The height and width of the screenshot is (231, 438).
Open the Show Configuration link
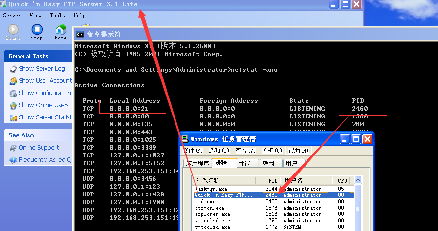[45, 93]
